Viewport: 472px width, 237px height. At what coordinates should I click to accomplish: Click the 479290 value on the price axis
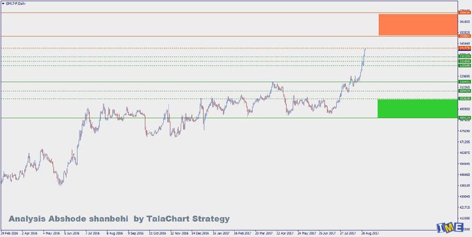tap(465, 131)
